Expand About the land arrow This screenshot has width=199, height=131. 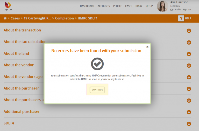pyautogui.click(x=189, y=54)
